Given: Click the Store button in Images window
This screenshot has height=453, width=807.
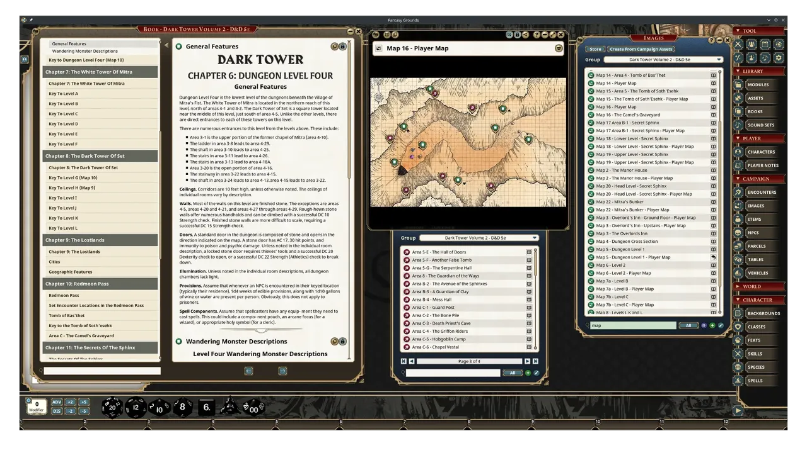Looking at the screenshot, I should (595, 49).
